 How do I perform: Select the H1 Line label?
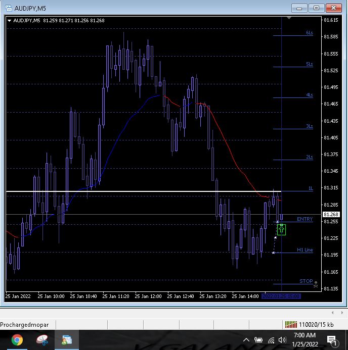pyautogui.click(x=304, y=250)
